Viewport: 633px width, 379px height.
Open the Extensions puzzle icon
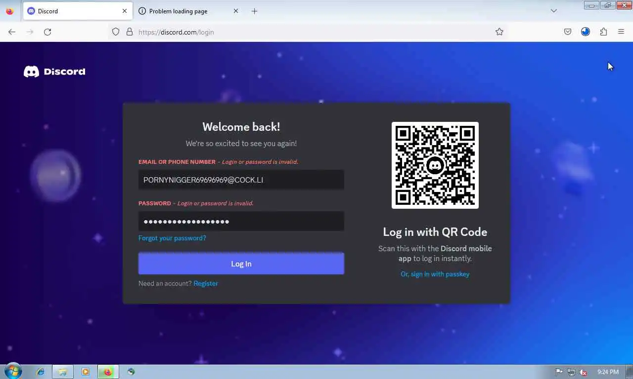tap(603, 32)
